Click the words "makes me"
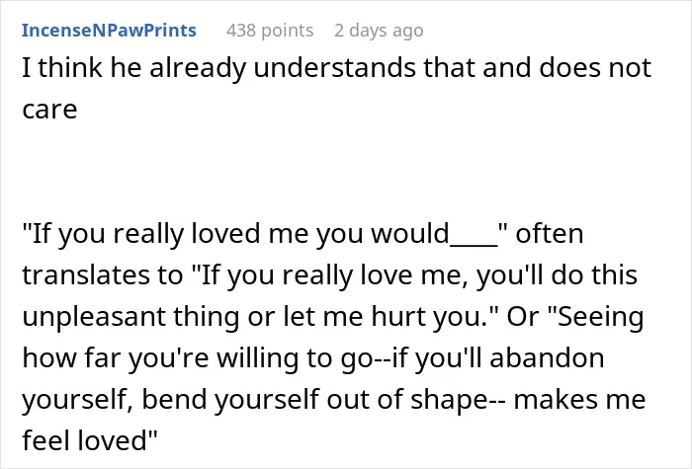 580,400
